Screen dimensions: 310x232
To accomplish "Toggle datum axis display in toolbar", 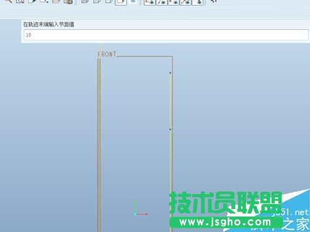I will 161,2.
